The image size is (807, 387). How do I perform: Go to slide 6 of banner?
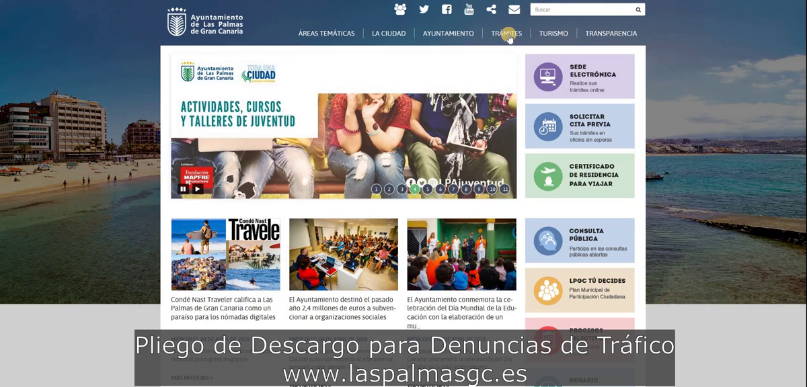click(x=440, y=189)
